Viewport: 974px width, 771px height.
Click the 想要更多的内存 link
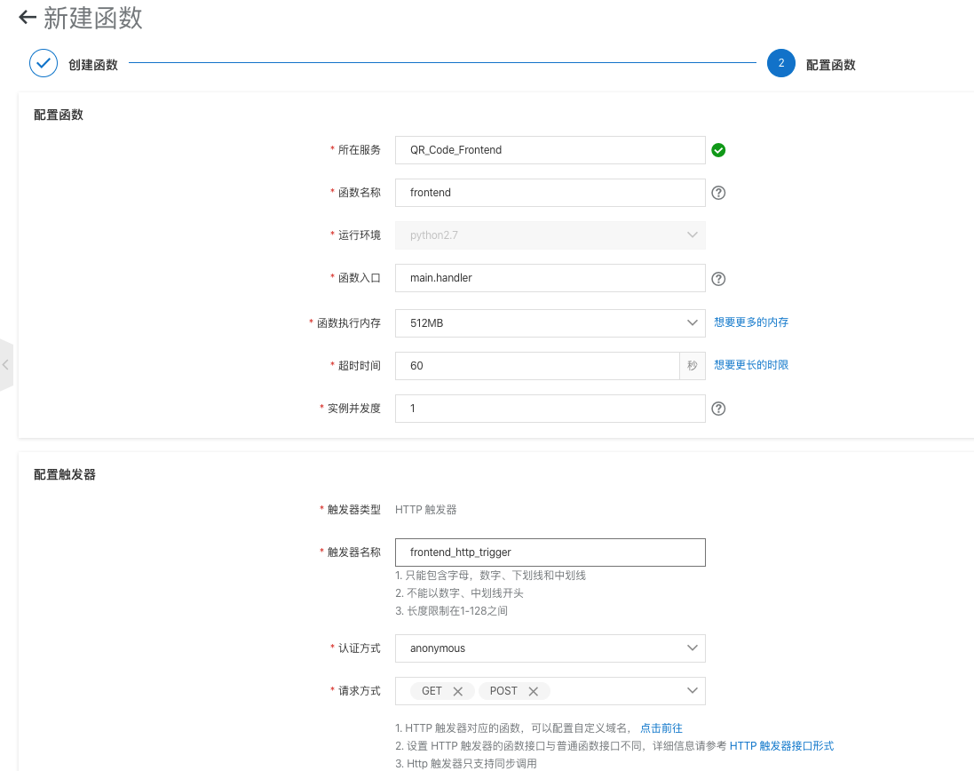(x=751, y=322)
